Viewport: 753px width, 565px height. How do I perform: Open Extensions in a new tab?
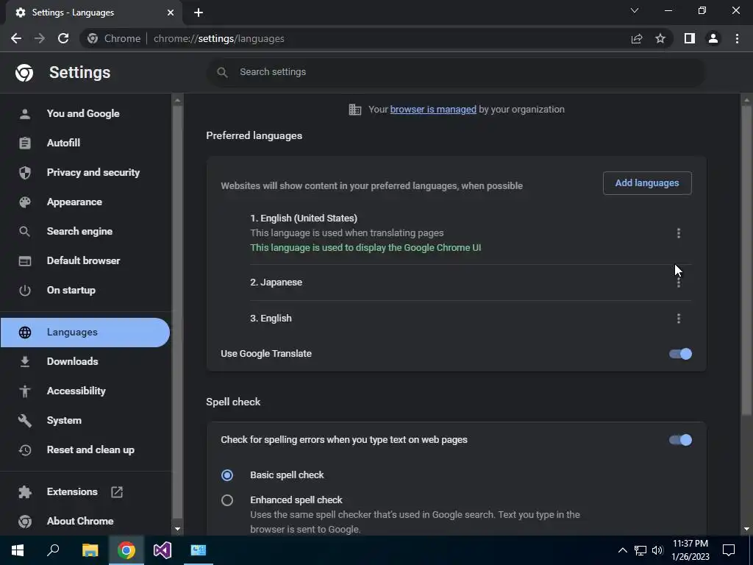click(x=85, y=491)
